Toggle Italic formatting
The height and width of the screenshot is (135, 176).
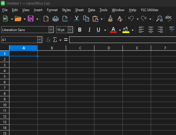pos(90,30)
